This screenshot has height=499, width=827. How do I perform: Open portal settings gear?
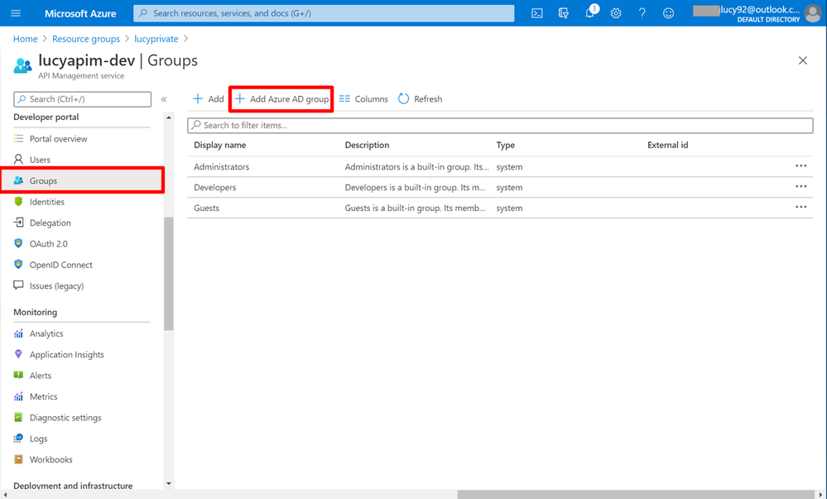coord(616,13)
